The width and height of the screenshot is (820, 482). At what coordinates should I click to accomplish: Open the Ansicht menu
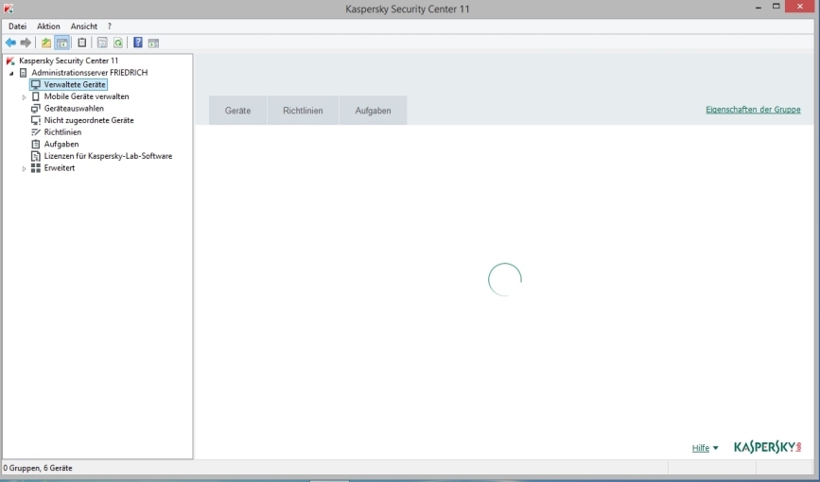[83, 26]
